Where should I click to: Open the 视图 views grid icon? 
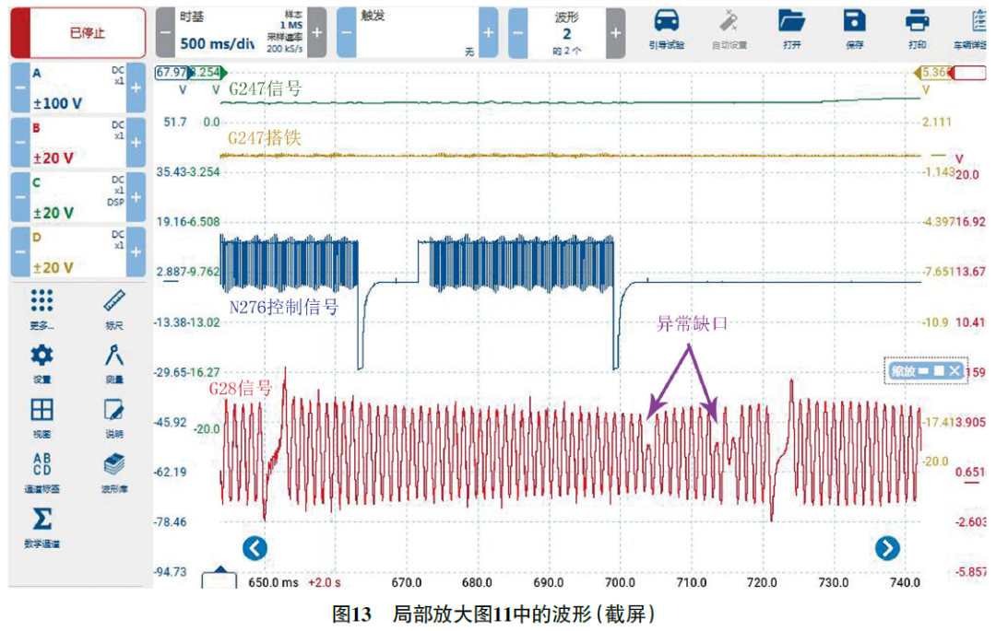coord(41,418)
